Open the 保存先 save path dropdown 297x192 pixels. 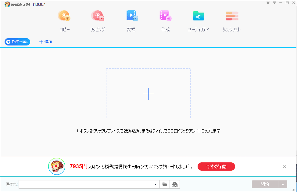[155, 184]
